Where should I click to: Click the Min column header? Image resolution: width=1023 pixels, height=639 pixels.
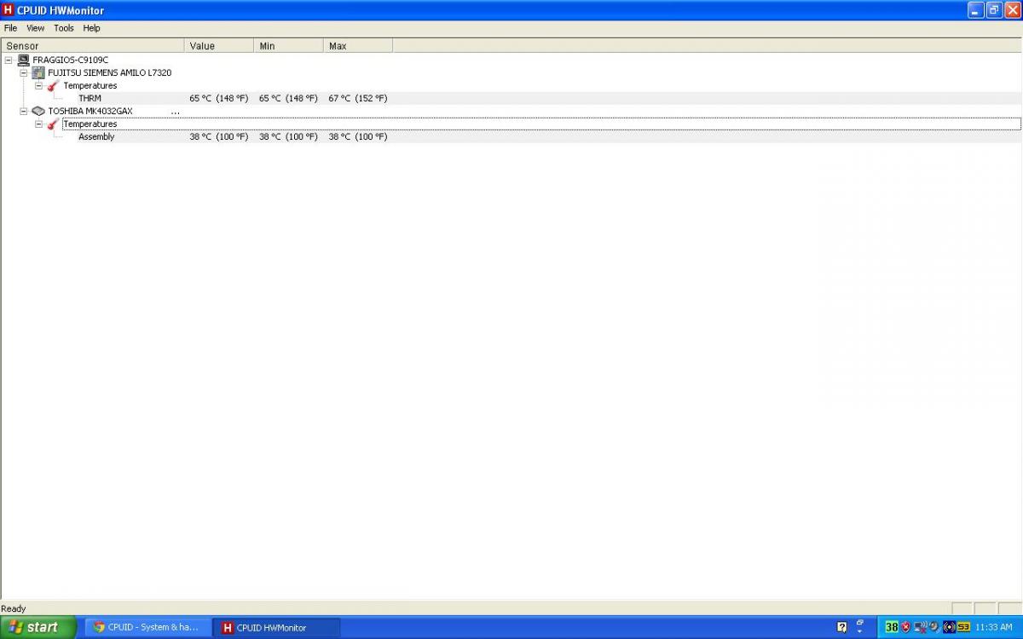[289, 46]
